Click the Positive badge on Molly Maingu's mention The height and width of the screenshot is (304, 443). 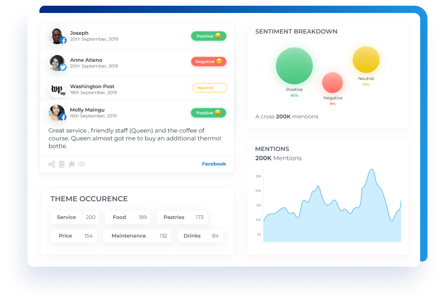[x=209, y=113]
